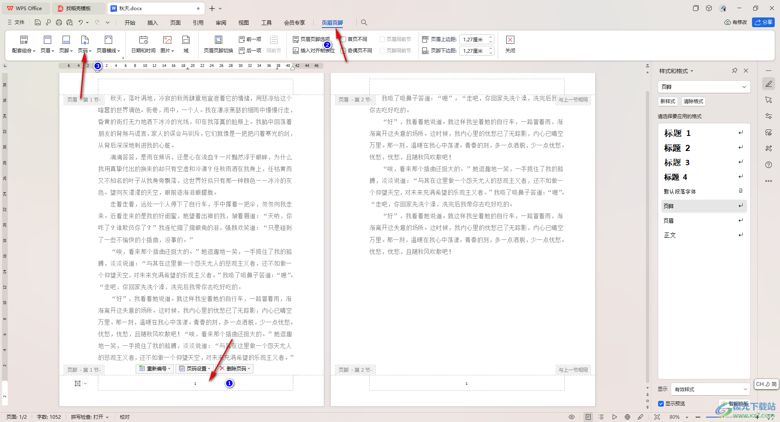The width and height of the screenshot is (780, 422).
Task: Go to 后一项 next item
Action: pyautogui.click(x=250, y=51)
